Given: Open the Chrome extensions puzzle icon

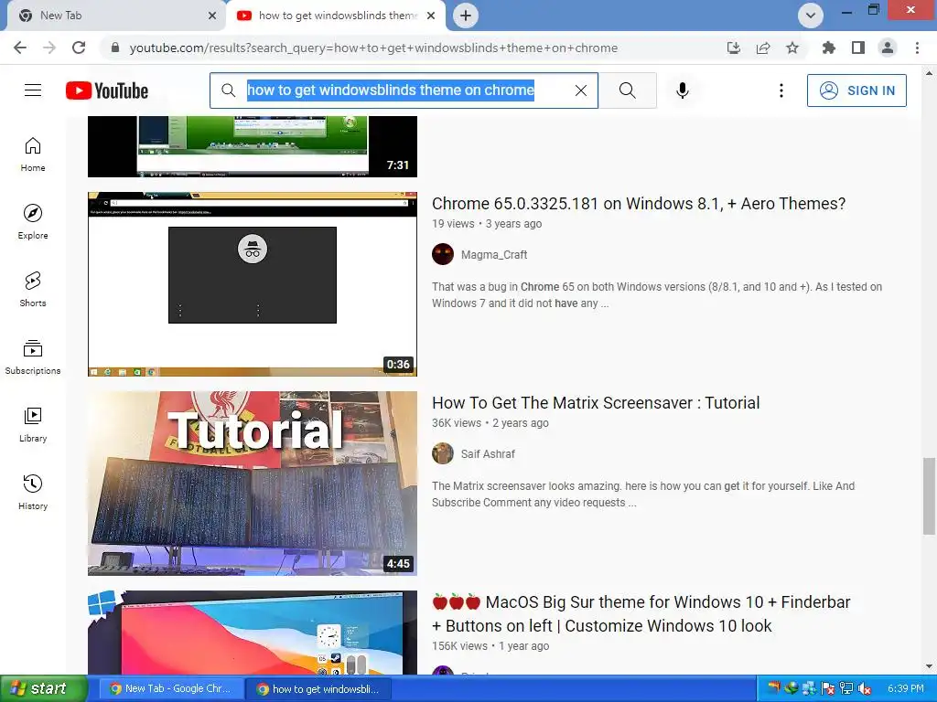Looking at the screenshot, I should (x=828, y=48).
